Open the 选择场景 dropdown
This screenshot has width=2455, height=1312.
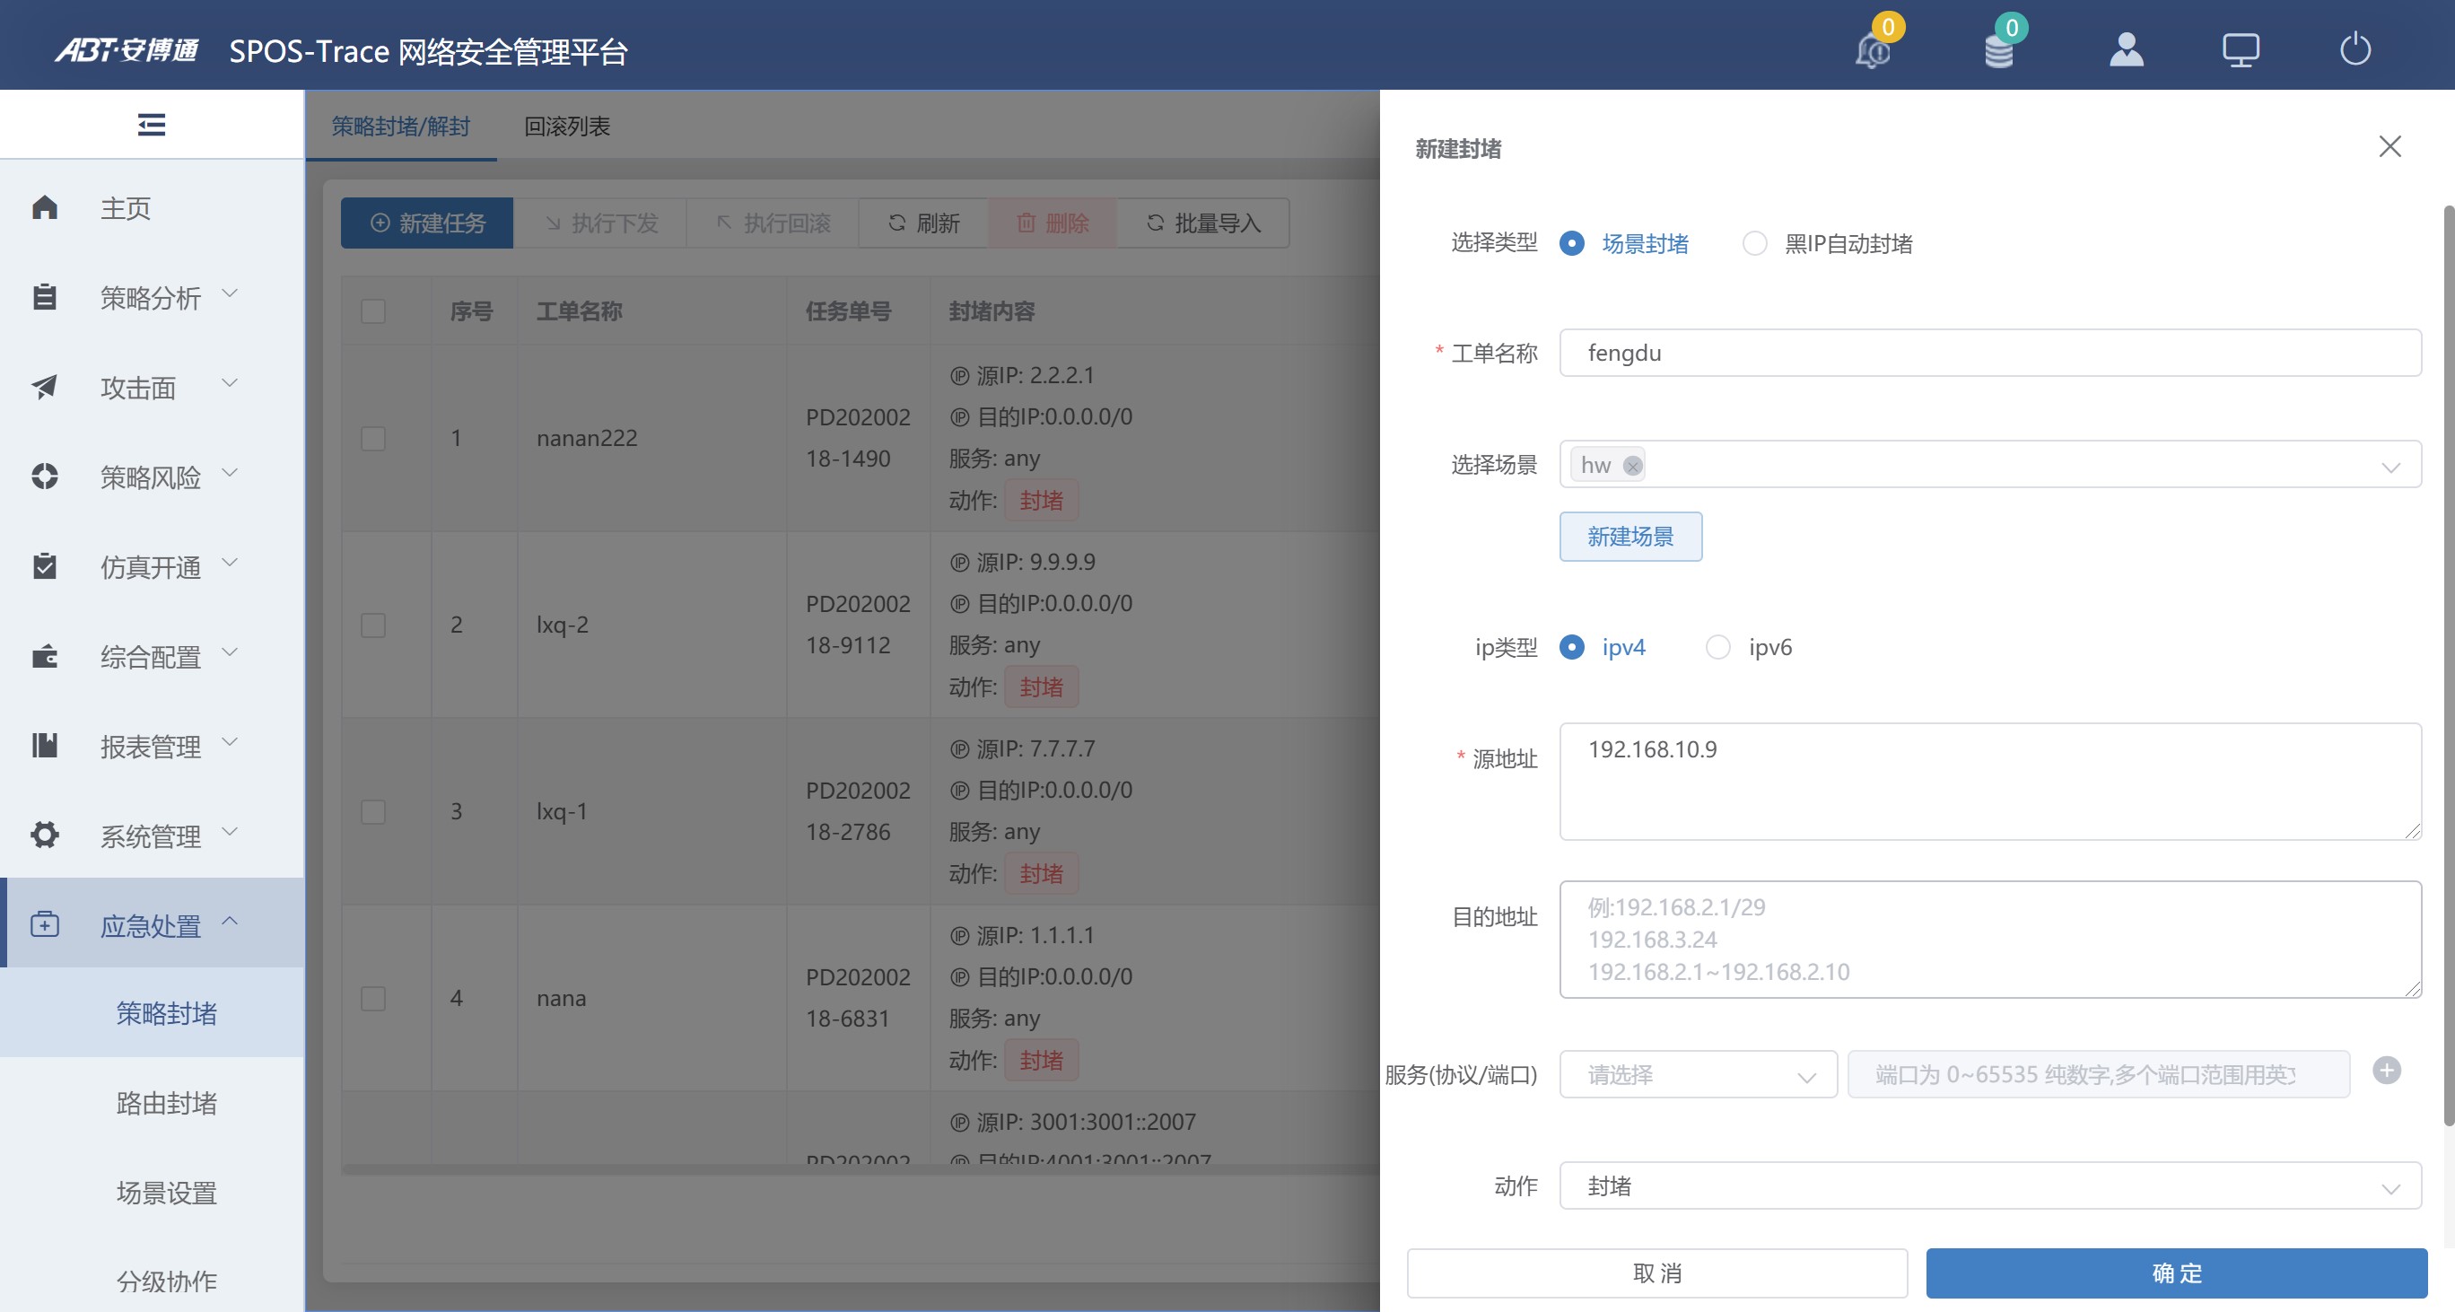pyautogui.click(x=1990, y=465)
